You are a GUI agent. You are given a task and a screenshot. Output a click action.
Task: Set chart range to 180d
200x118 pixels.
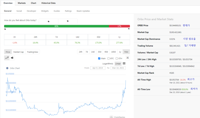point(114,52)
